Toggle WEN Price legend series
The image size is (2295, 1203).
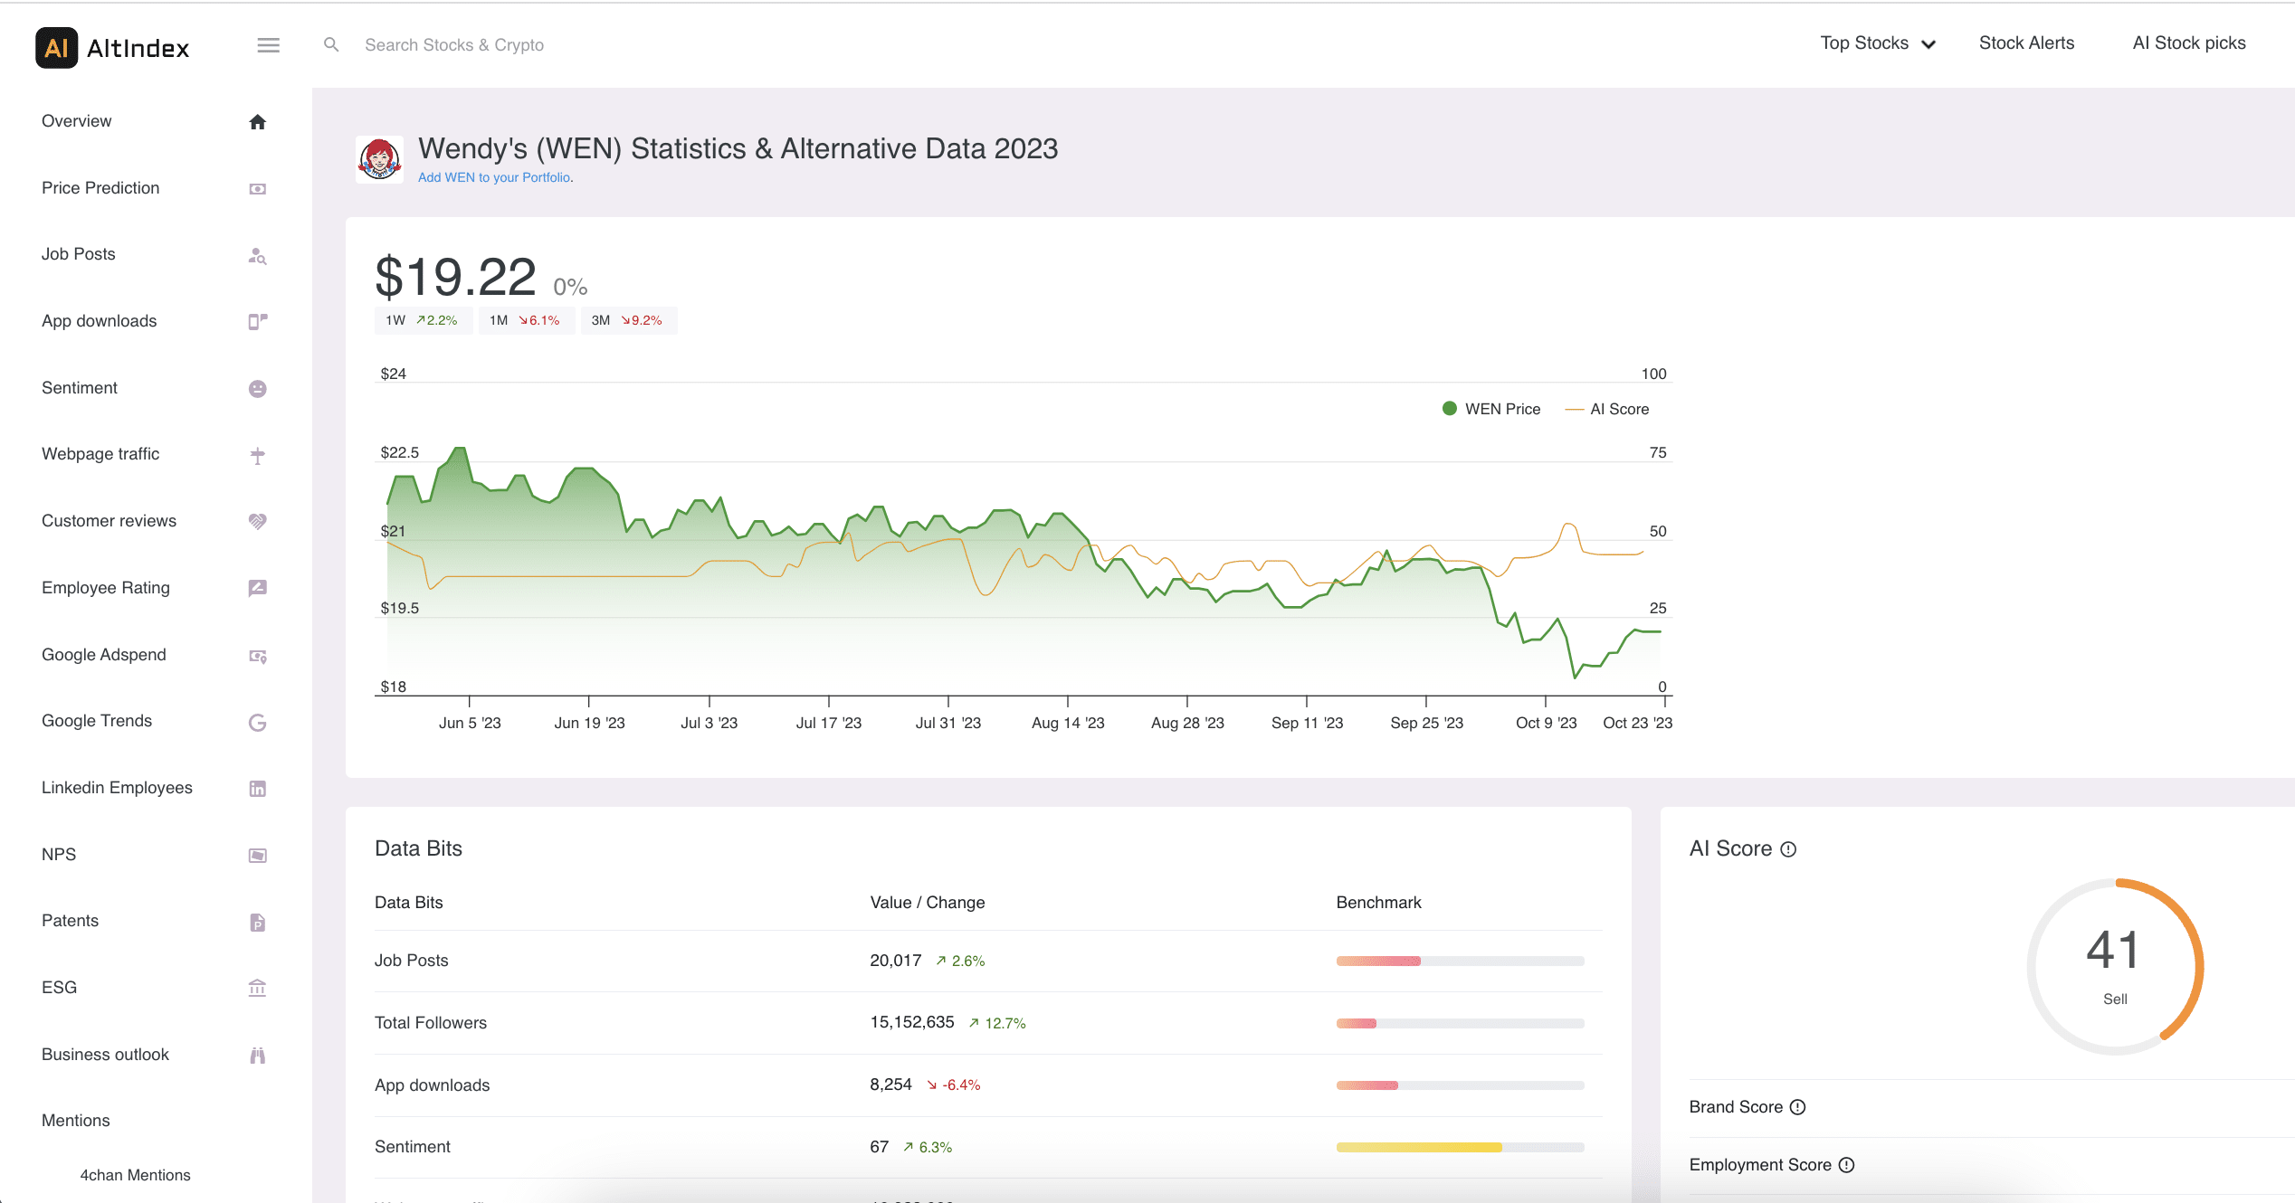(x=1490, y=409)
